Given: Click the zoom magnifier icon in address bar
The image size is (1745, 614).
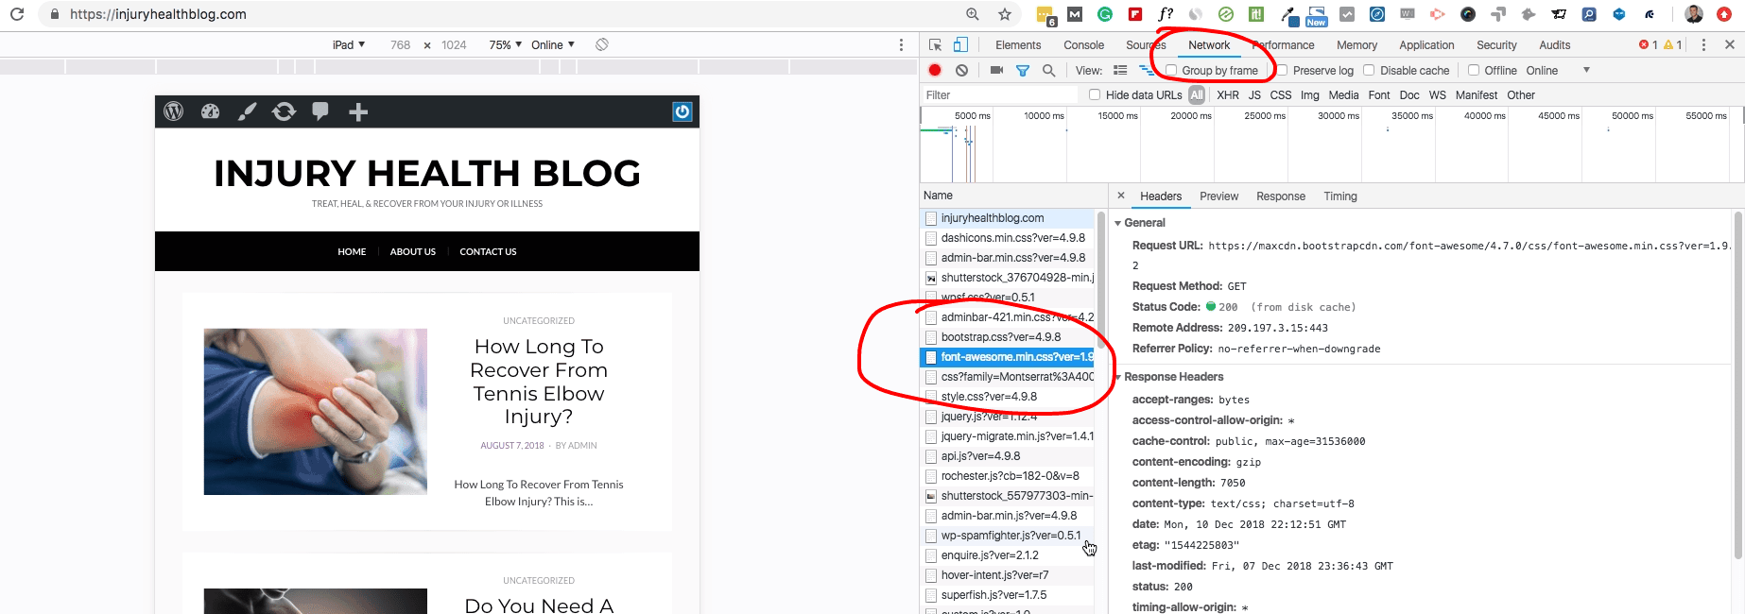Looking at the screenshot, I should [973, 14].
